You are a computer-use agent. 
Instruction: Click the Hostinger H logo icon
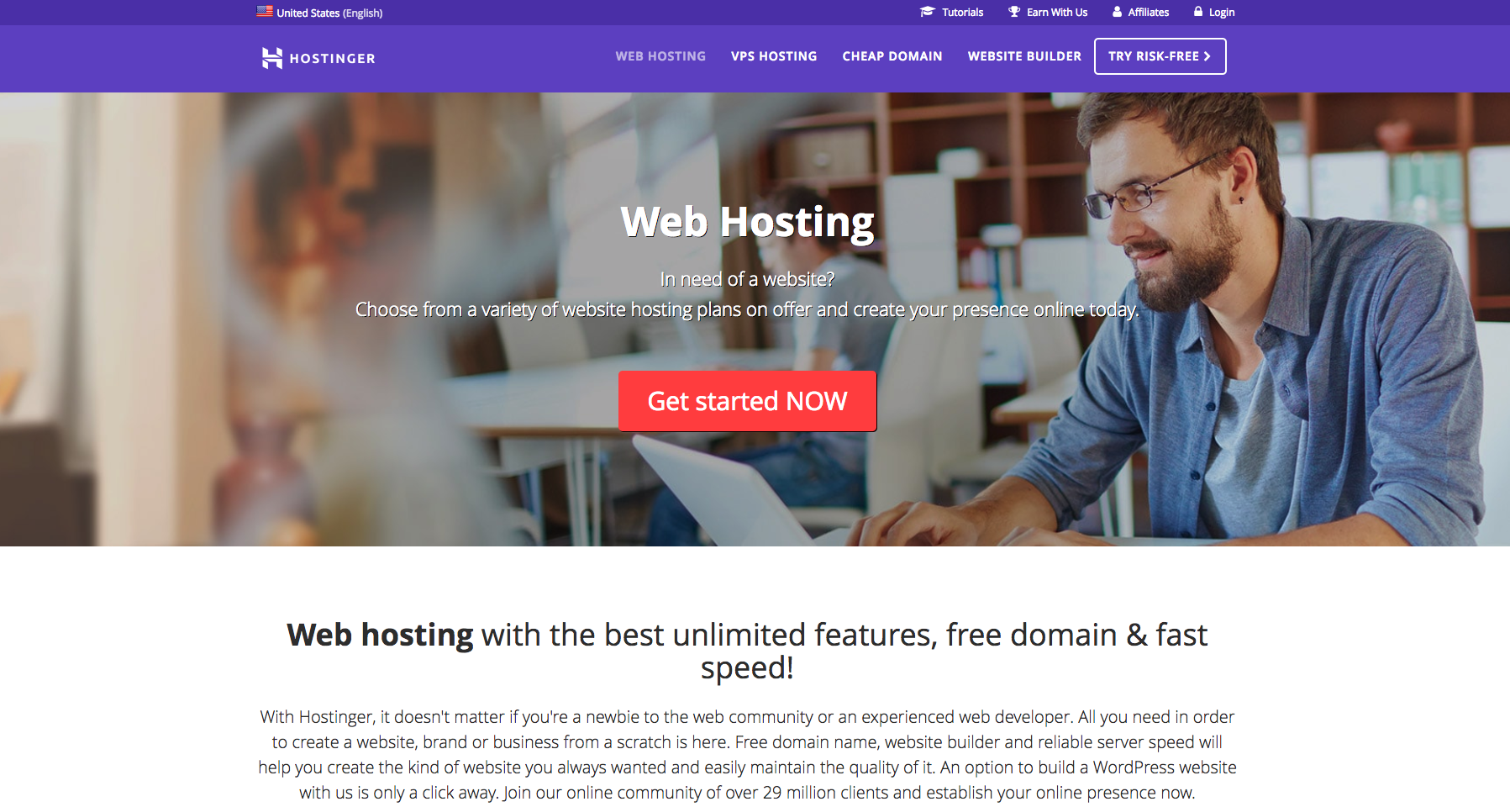[x=271, y=58]
